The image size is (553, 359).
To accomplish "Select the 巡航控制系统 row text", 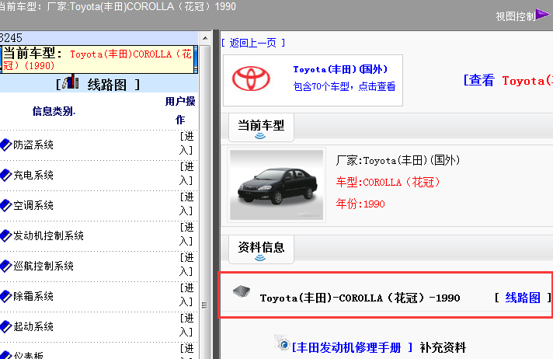I will point(43,267).
